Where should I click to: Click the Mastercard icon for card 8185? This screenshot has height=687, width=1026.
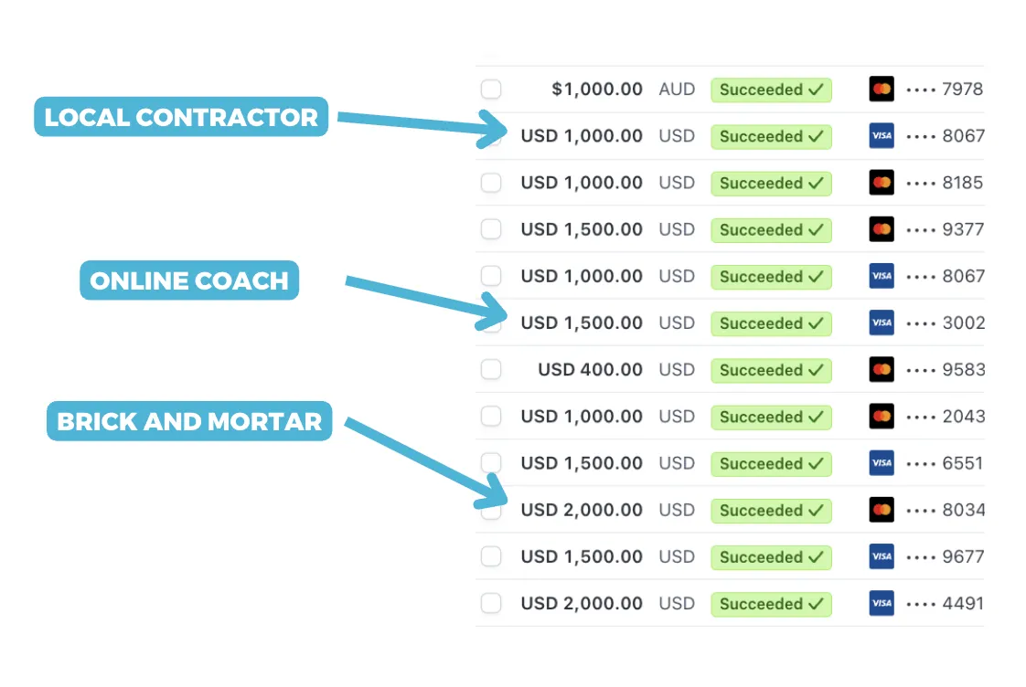pos(882,183)
